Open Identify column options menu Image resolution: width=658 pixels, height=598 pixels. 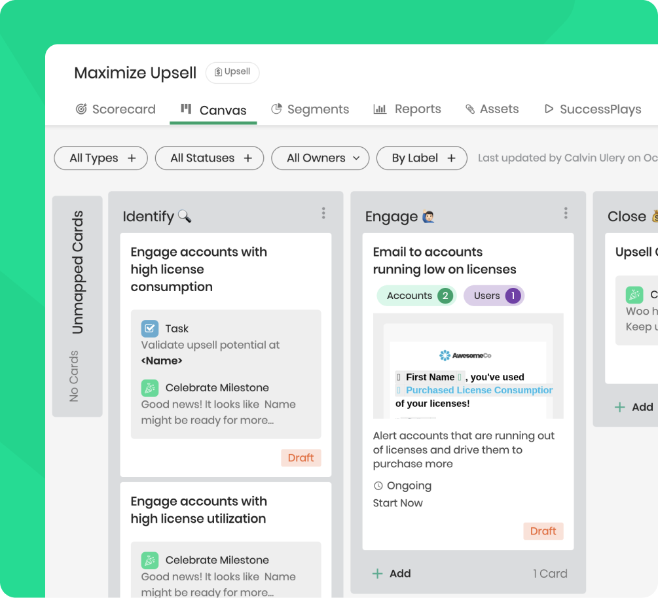coord(323,213)
